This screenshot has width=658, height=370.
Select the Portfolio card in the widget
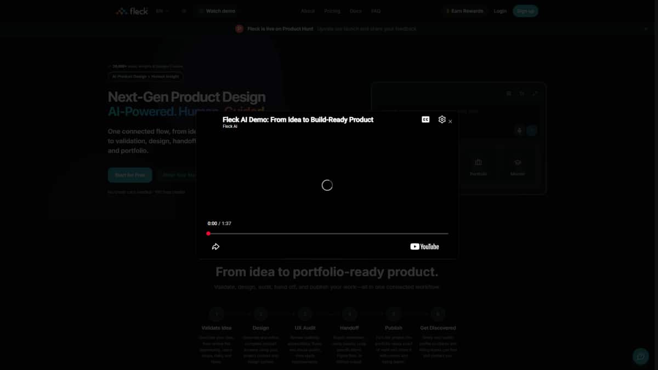pyautogui.click(x=478, y=167)
